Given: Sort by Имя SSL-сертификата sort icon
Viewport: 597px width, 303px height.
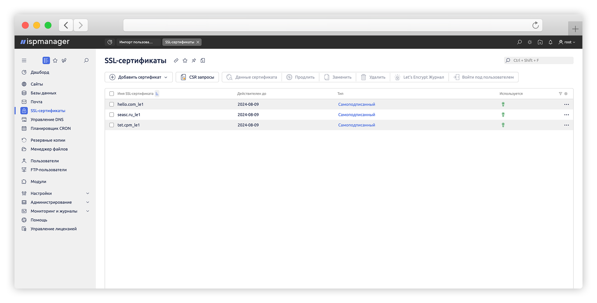Looking at the screenshot, I should click(x=157, y=94).
